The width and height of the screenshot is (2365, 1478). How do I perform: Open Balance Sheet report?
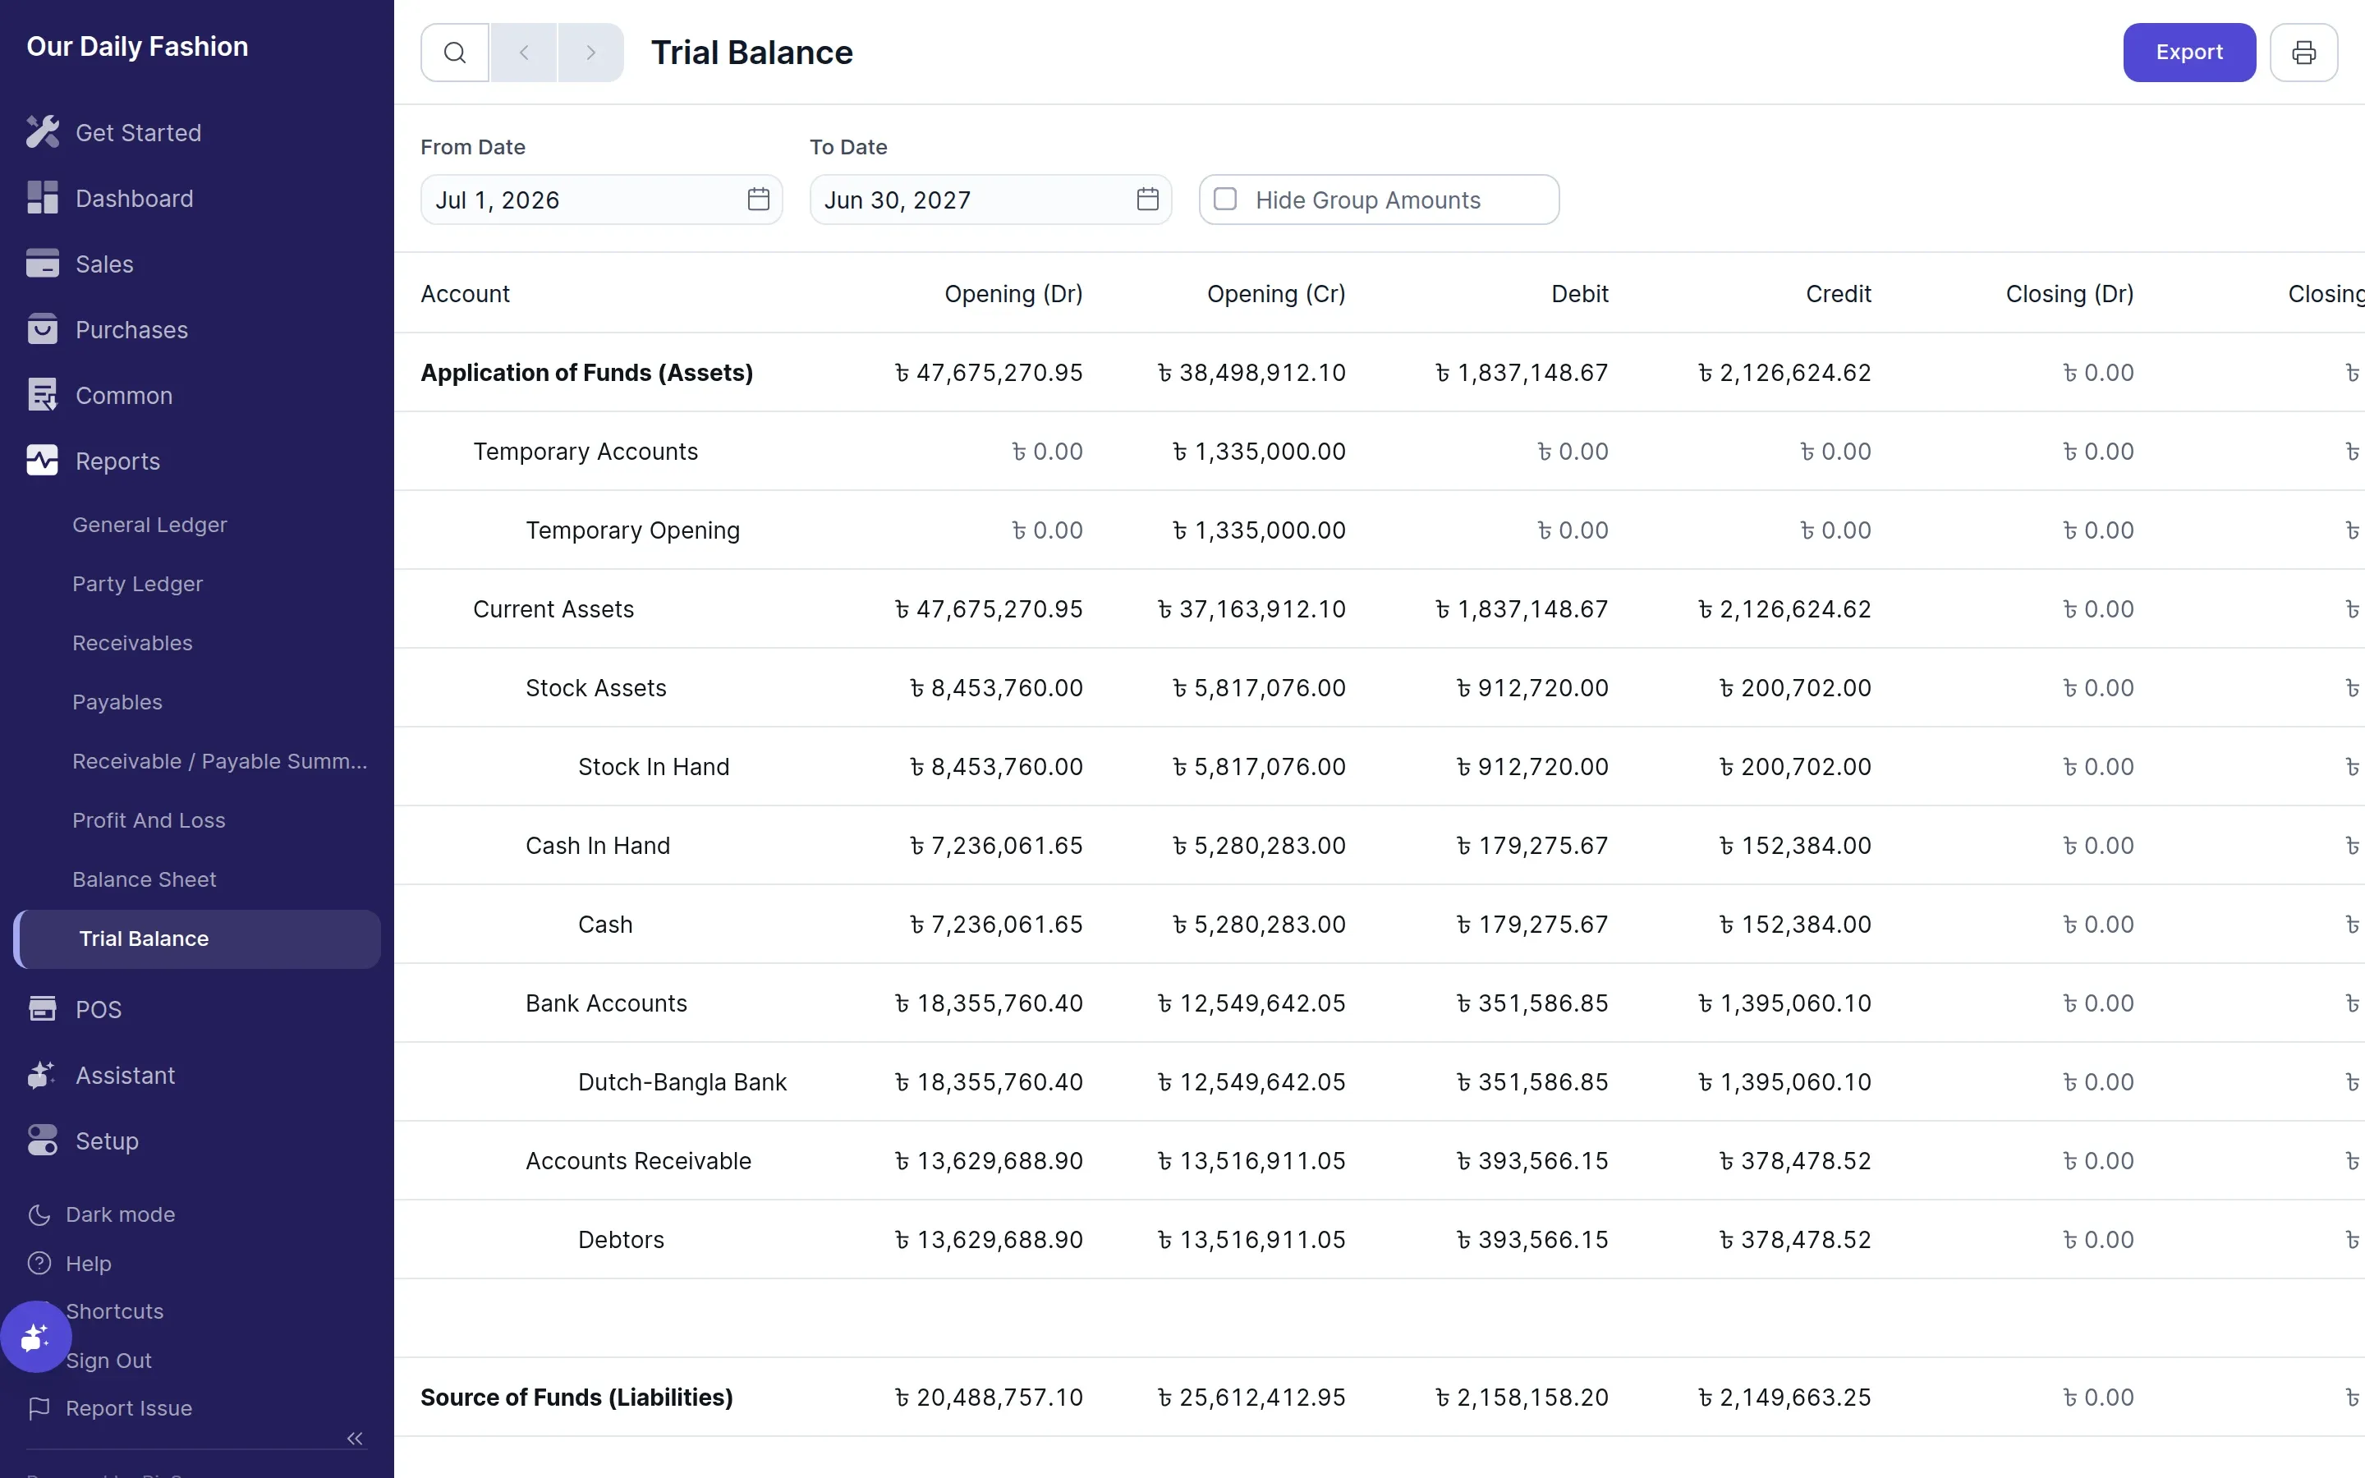click(145, 879)
